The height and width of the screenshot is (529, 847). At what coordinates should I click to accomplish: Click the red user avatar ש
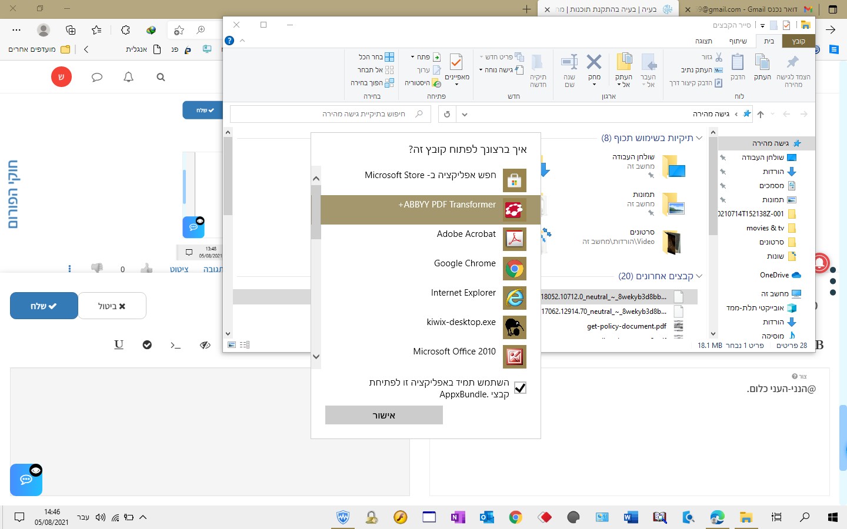point(61,76)
